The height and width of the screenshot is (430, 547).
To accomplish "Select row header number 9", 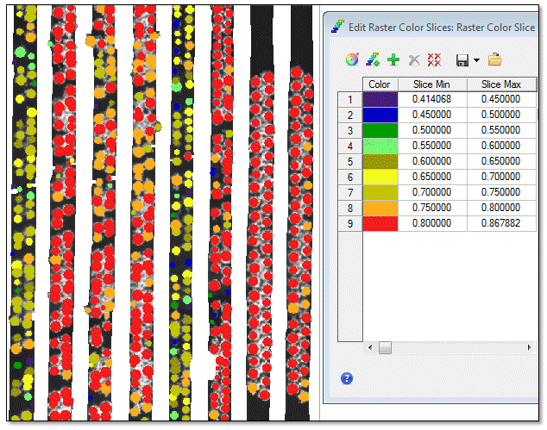I will (350, 224).
